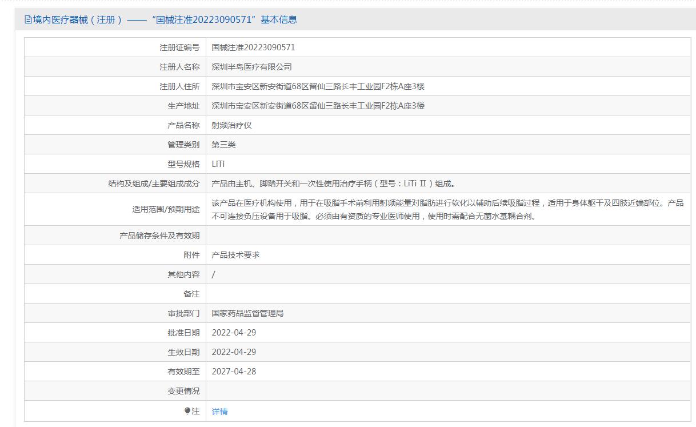Click the 其他内容 label
Viewport: 696px width, 427px height.
point(183,274)
